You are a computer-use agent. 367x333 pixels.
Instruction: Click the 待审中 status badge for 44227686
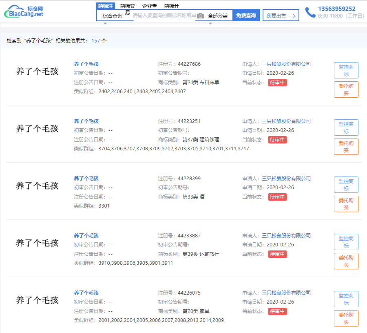[x=277, y=83]
